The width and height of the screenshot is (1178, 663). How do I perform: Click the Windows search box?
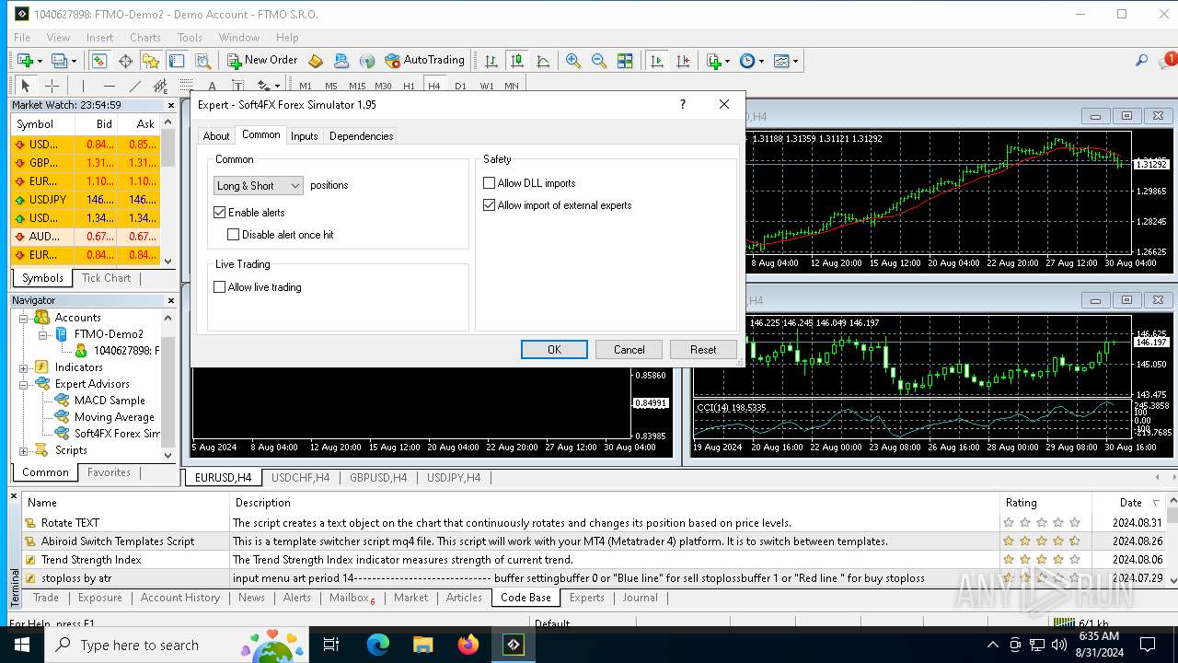(x=175, y=646)
